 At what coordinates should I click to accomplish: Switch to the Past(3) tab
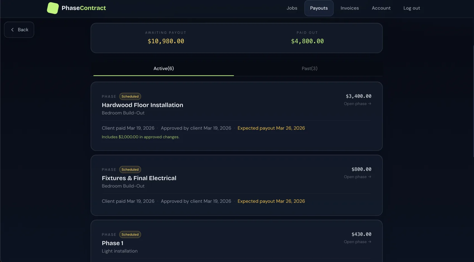(x=309, y=68)
